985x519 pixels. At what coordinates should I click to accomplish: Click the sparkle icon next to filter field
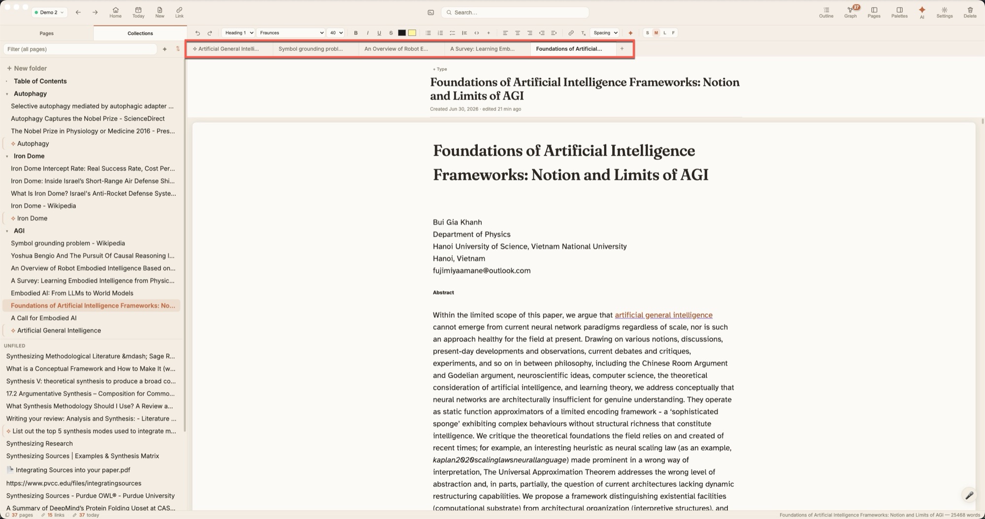[x=164, y=49]
